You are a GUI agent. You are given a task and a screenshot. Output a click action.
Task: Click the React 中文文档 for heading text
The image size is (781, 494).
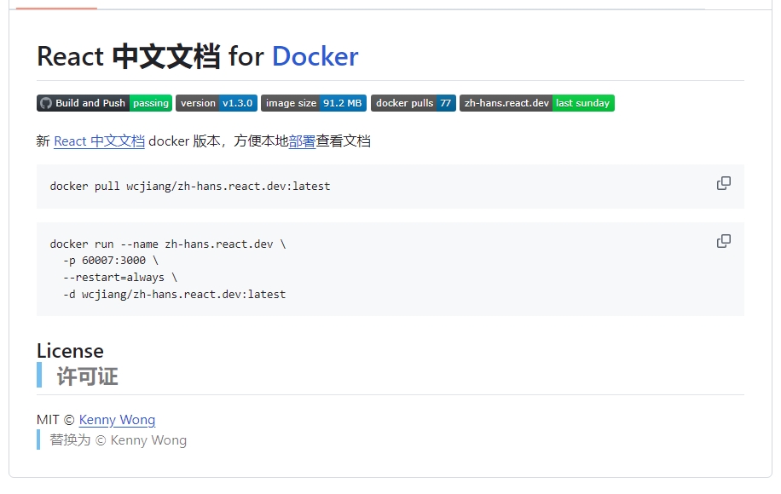pyautogui.click(x=150, y=56)
